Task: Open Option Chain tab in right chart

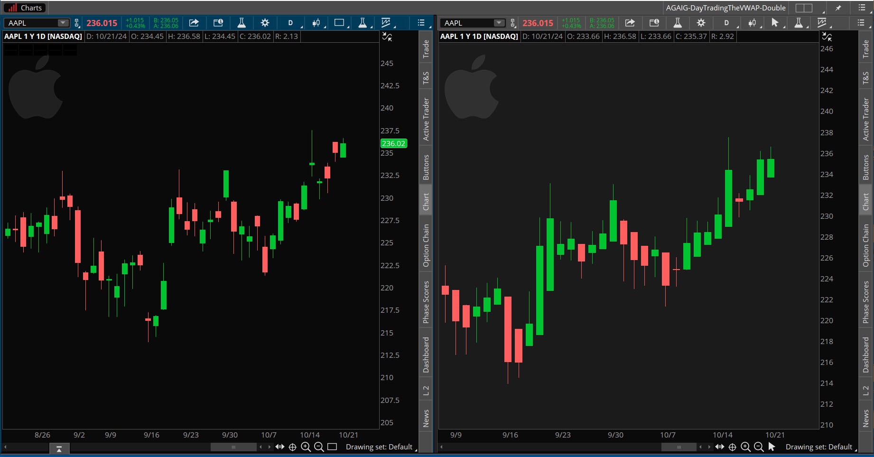Action: (x=865, y=245)
